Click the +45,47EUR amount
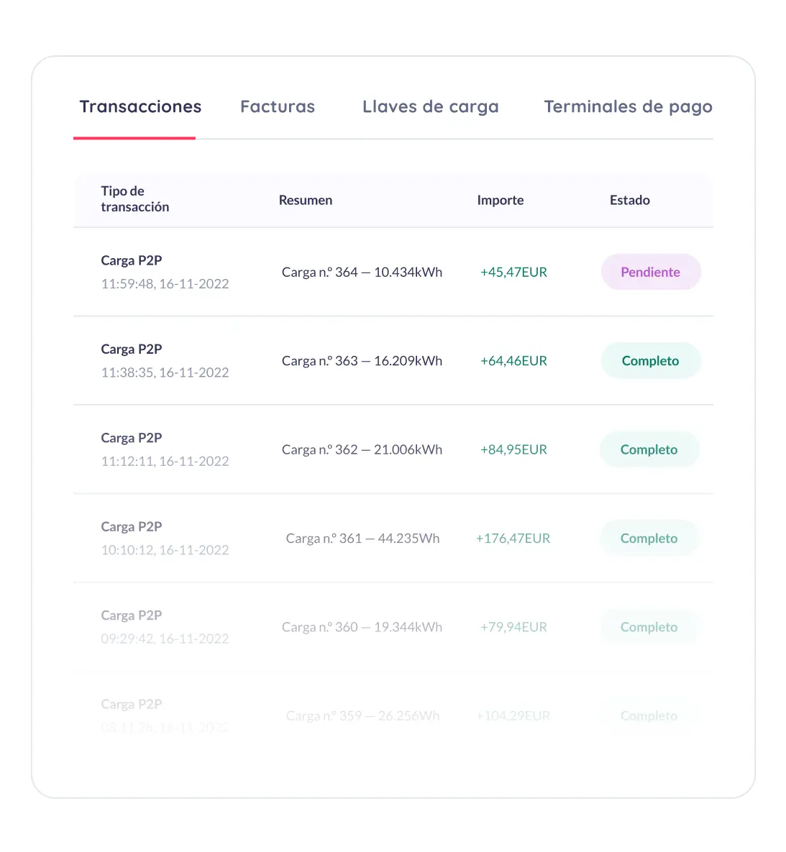 click(x=513, y=272)
